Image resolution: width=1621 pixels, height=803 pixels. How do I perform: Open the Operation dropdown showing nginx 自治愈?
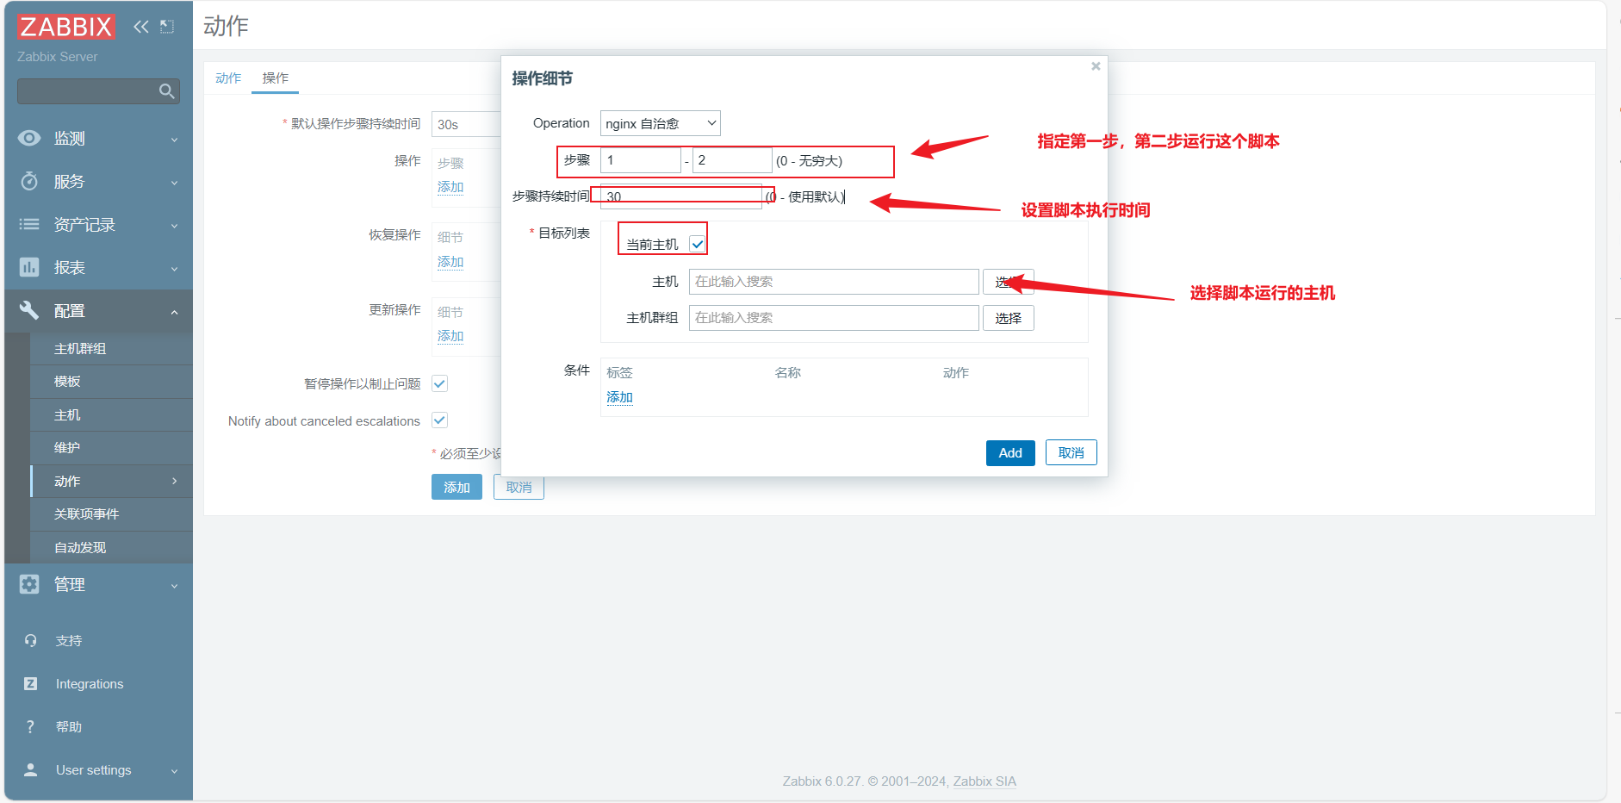pos(661,123)
